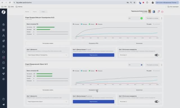The image size is (180, 108).
Task: Go back with the browser back arrow
Action: pyautogui.click(x=2, y=3)
